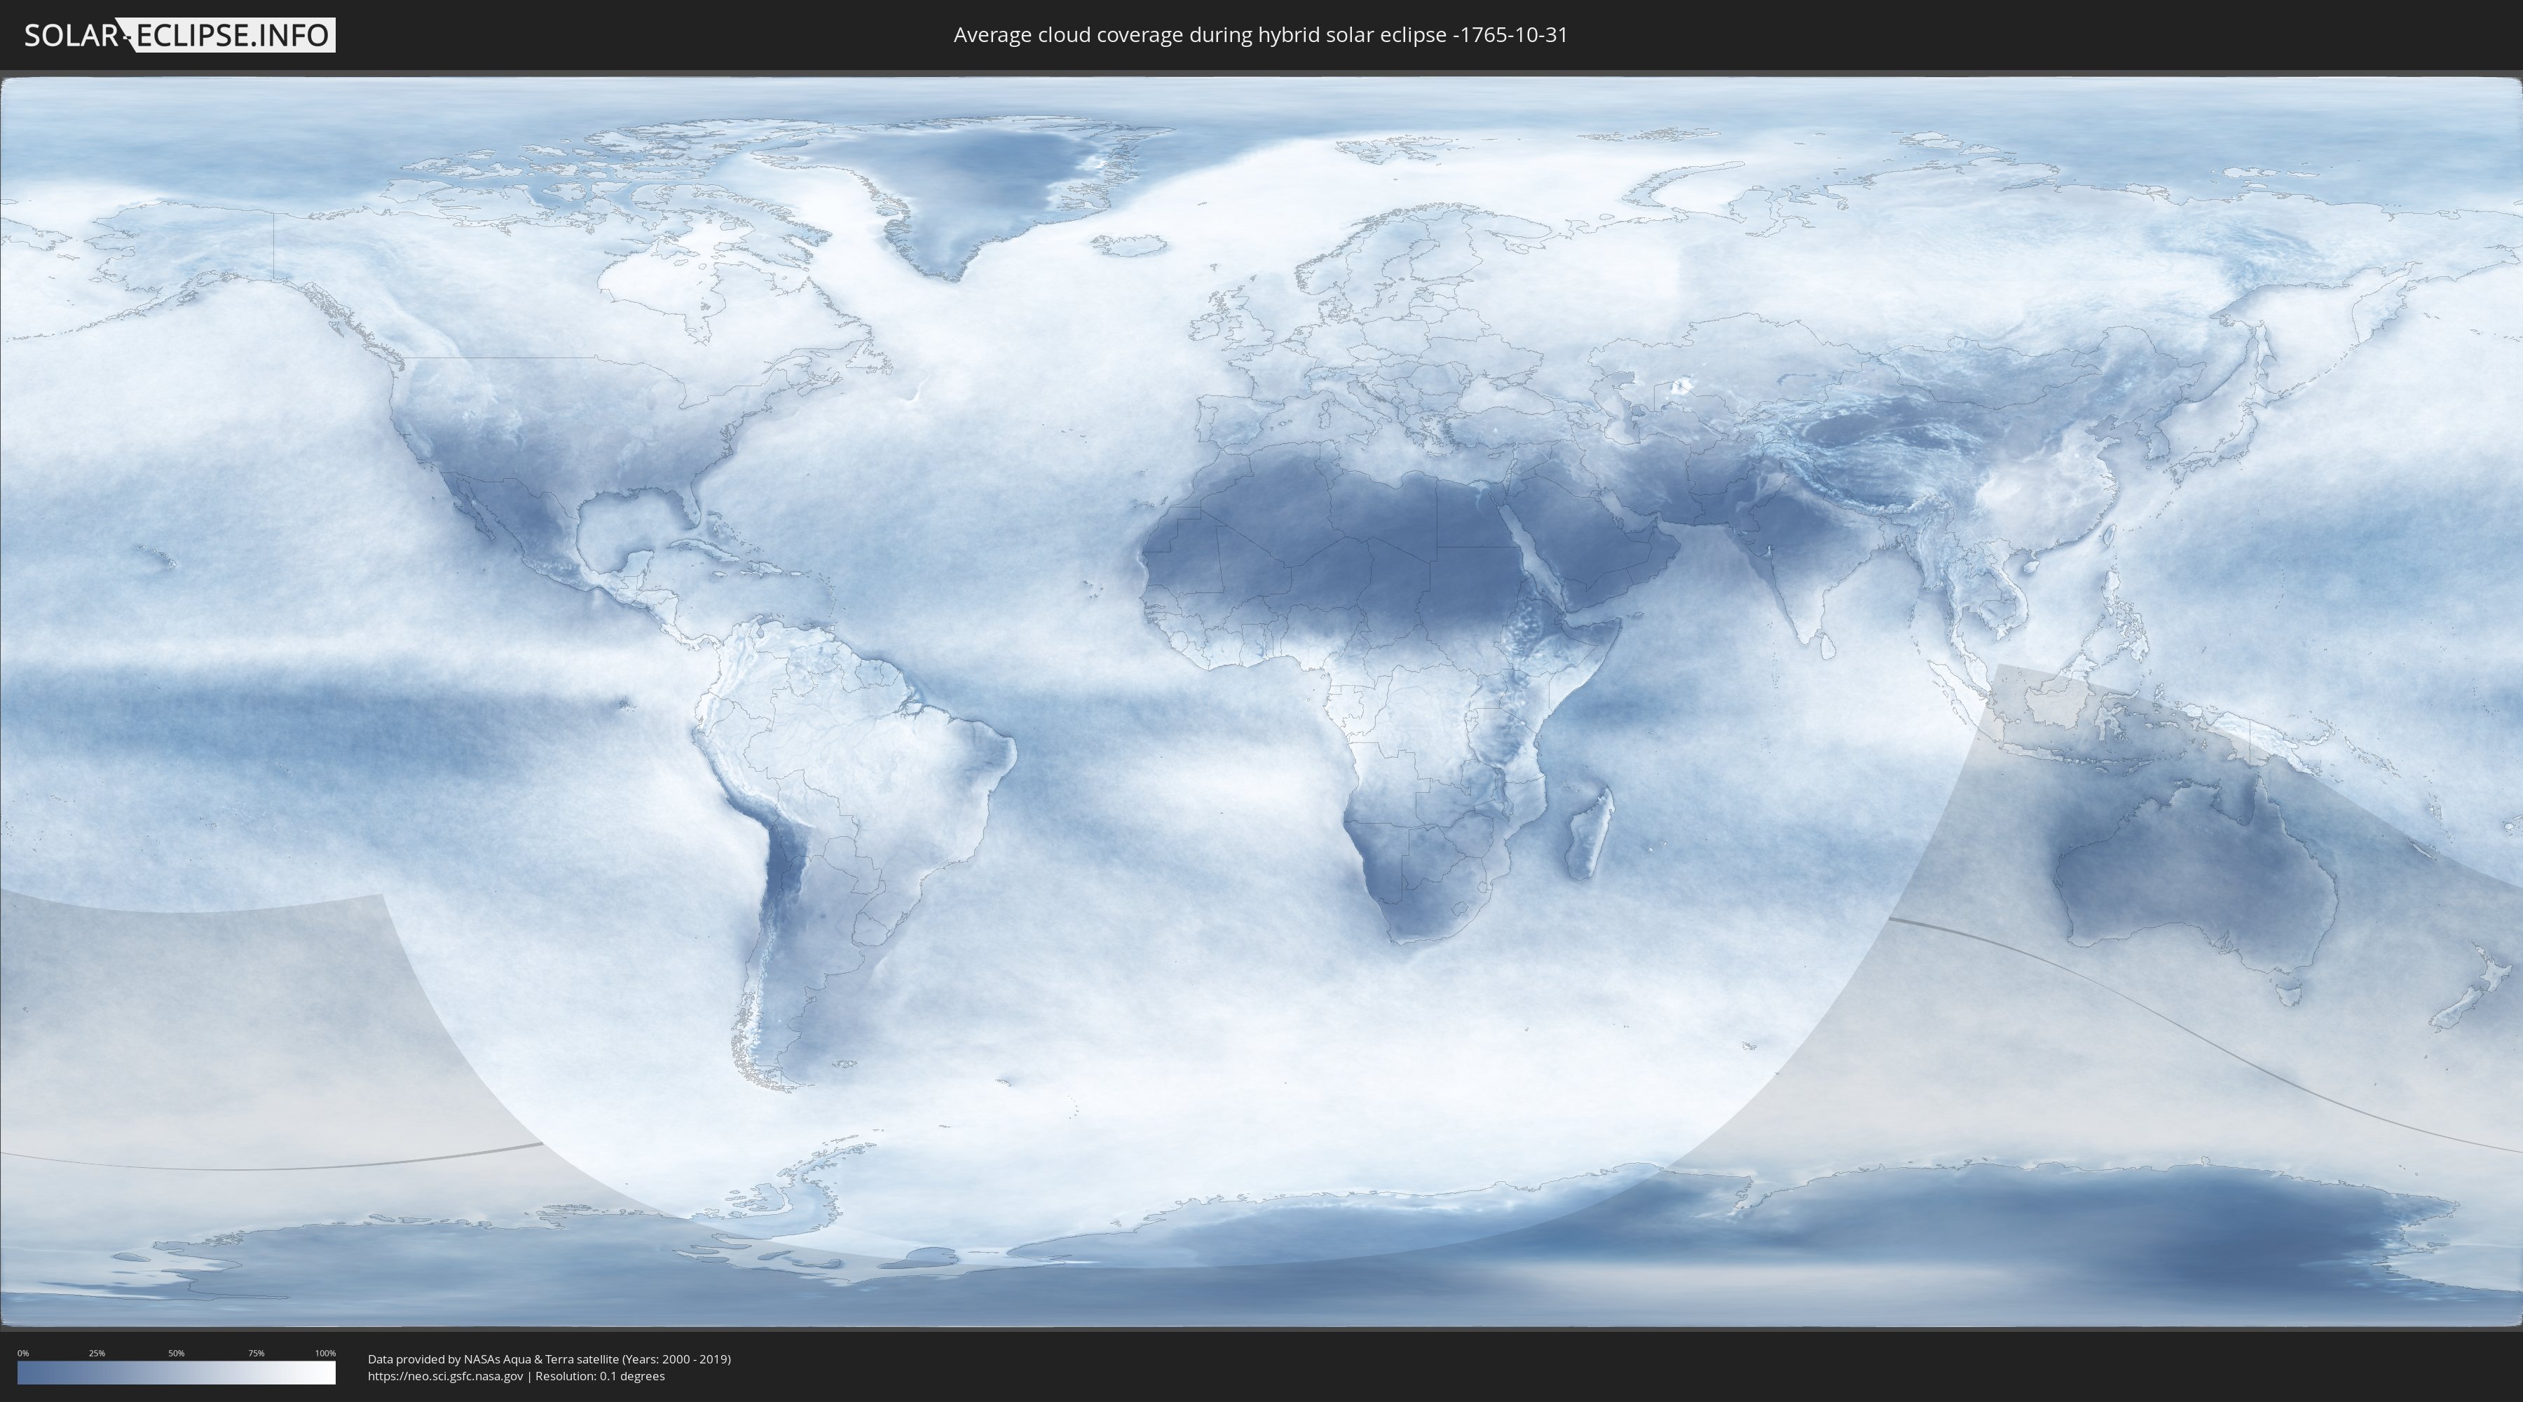
Task: Click the cloud coverage color gradient legend bar
Action: tap(177, 1373)
